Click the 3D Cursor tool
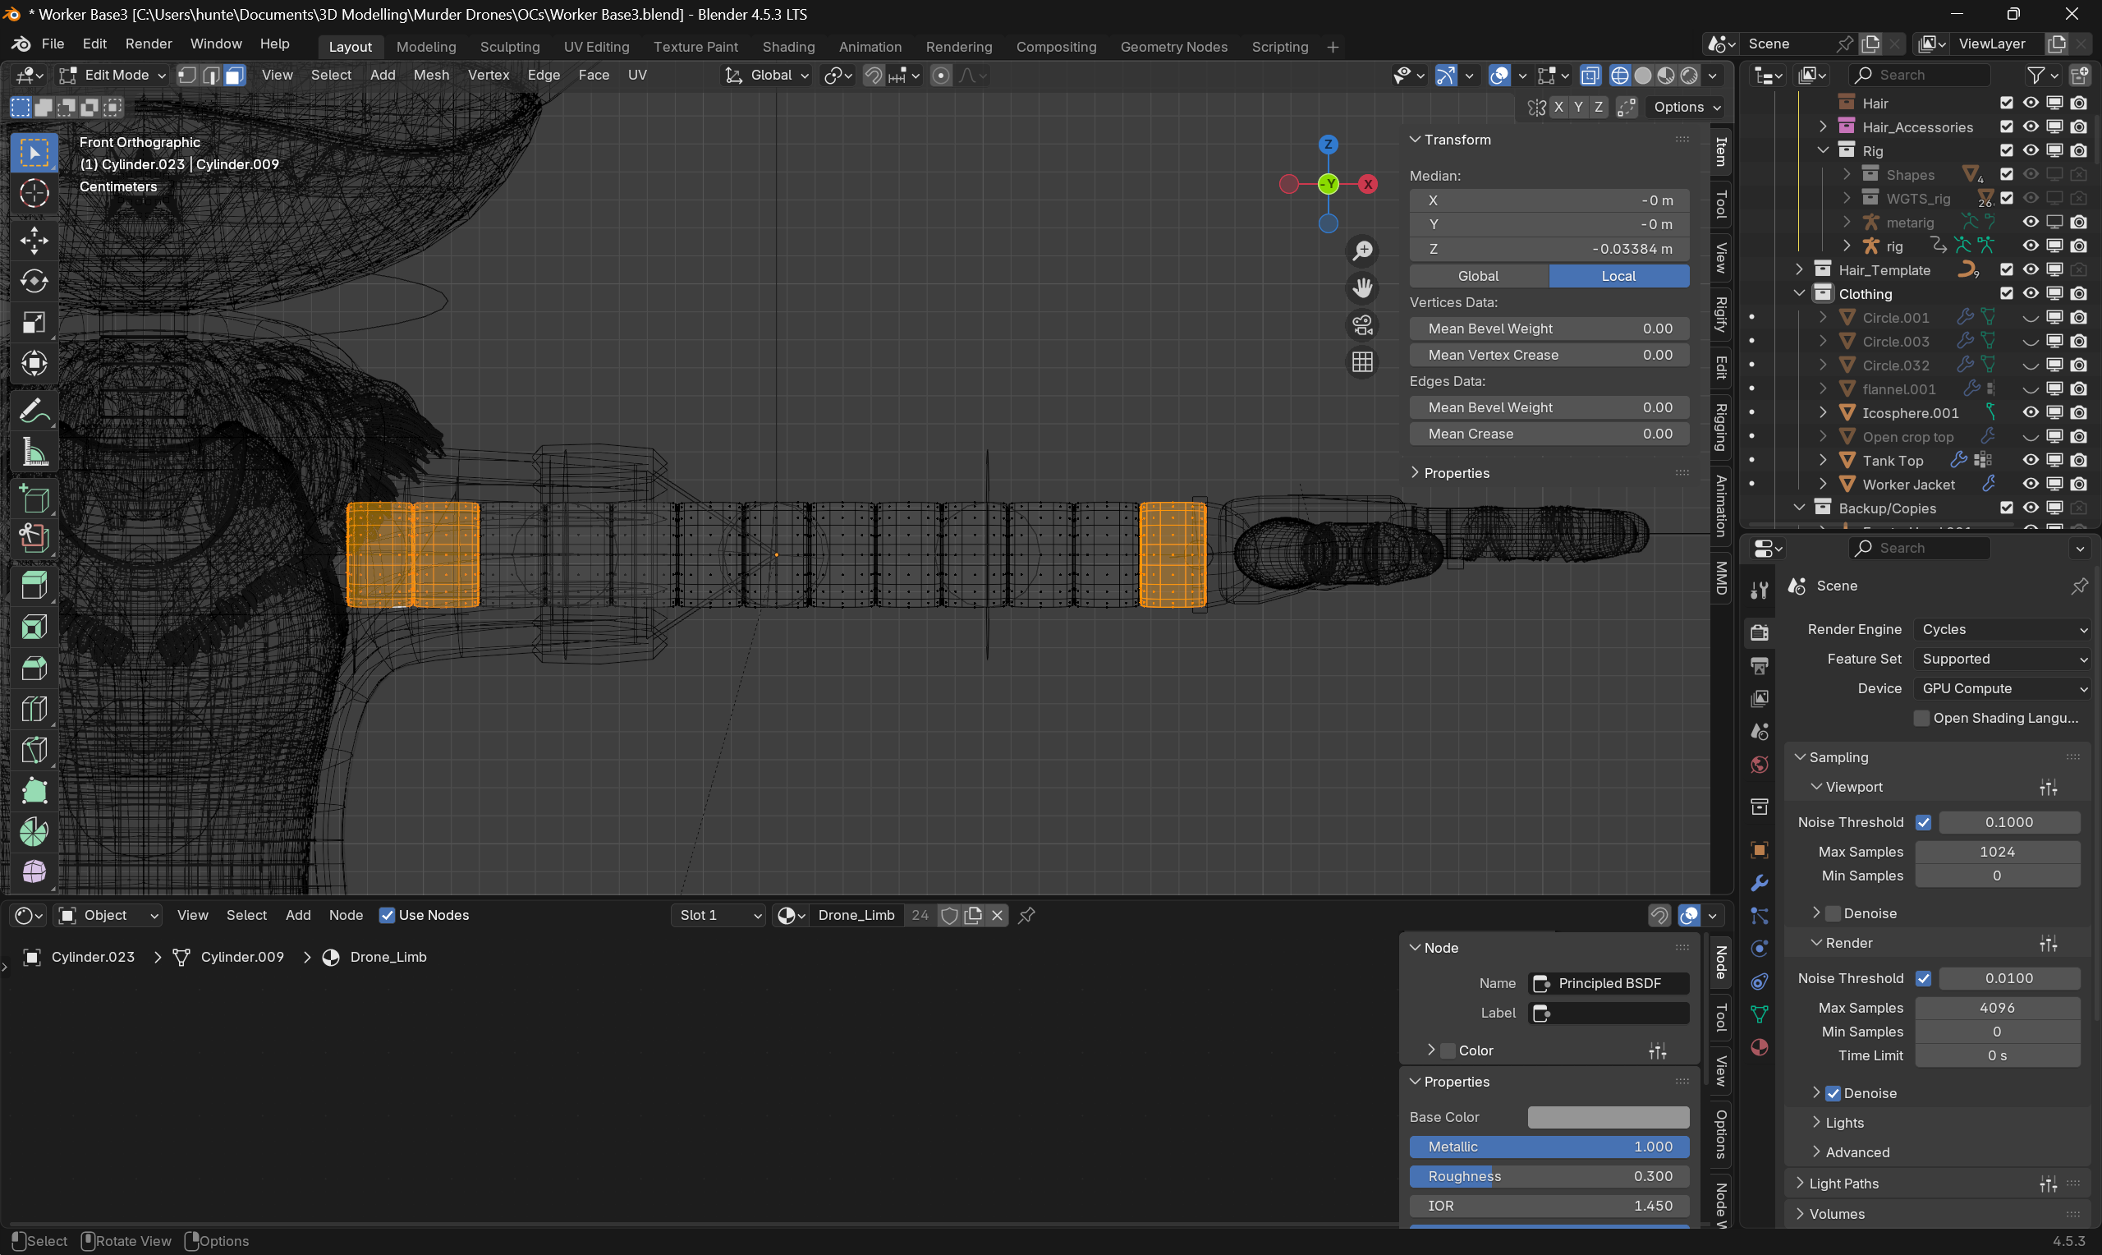2102x1255 pixels. tap(34, 194)
